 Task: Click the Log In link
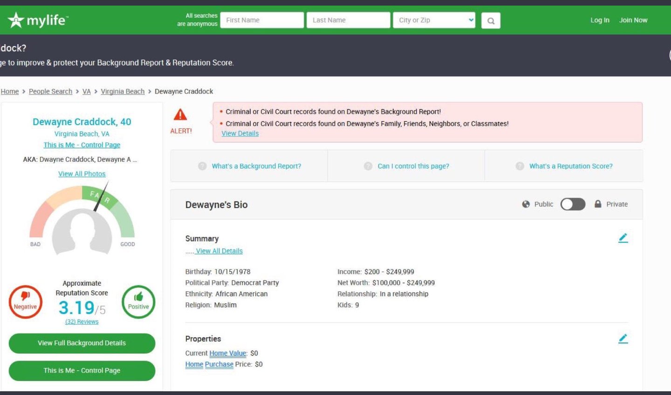click(x=600, y=20)
